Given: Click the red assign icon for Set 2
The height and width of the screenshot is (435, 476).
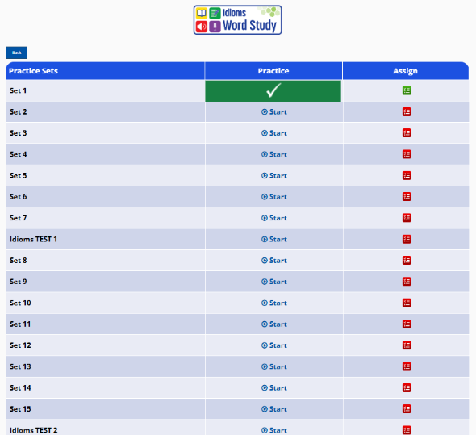Looking at the screenshot, I should [x=407, y=112].
